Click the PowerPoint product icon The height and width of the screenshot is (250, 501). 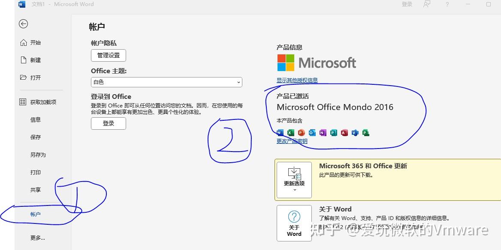click(301, 133)
